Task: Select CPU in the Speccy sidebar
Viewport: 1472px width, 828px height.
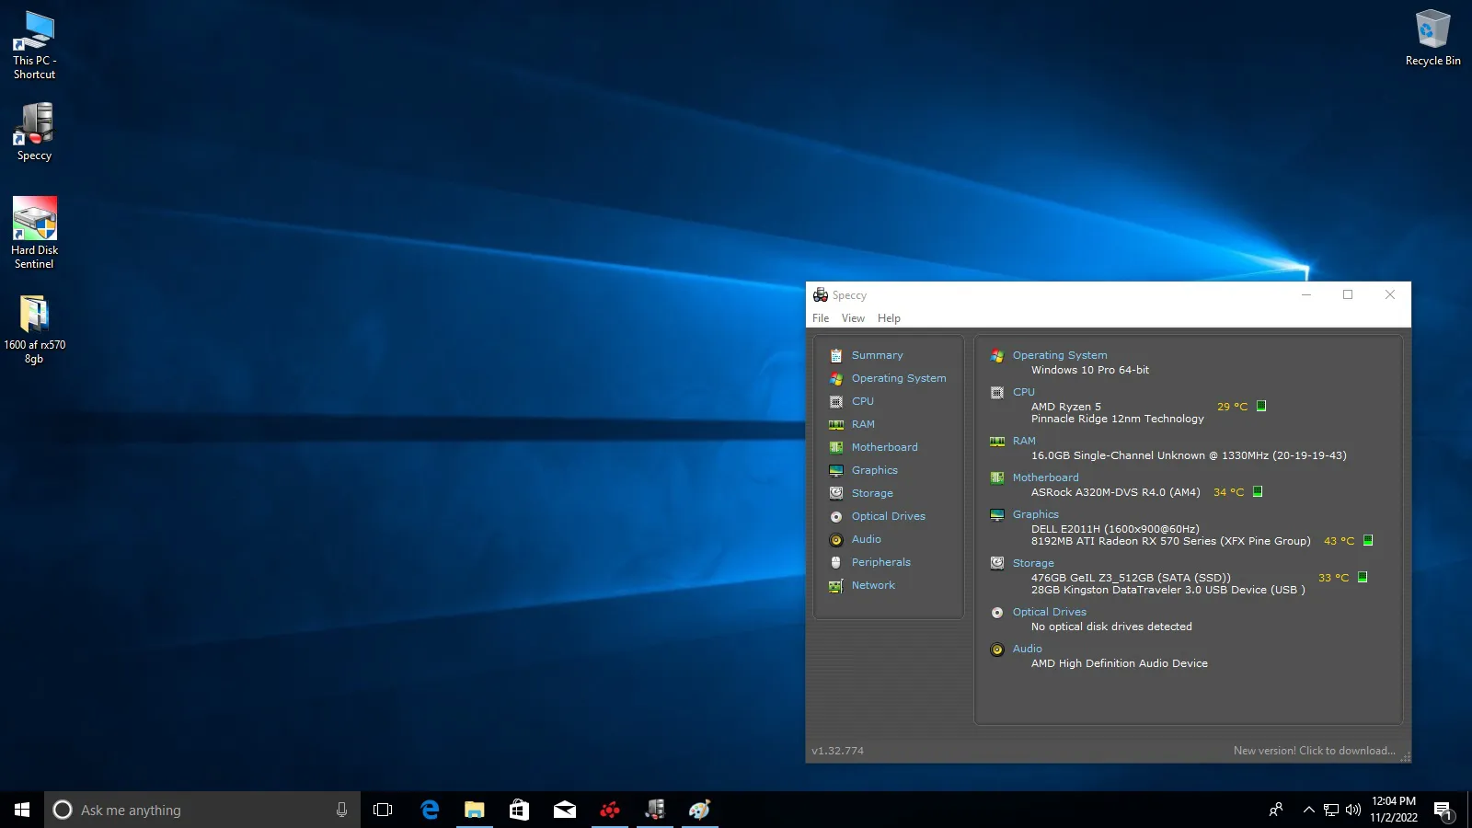Action: click(862, 401)
